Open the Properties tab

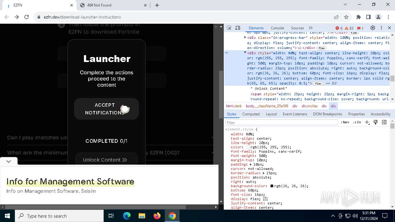coord(356,114)
